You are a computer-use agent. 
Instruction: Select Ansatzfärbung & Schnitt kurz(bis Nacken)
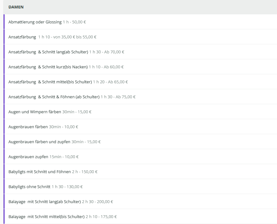click(x=48, y=67)
